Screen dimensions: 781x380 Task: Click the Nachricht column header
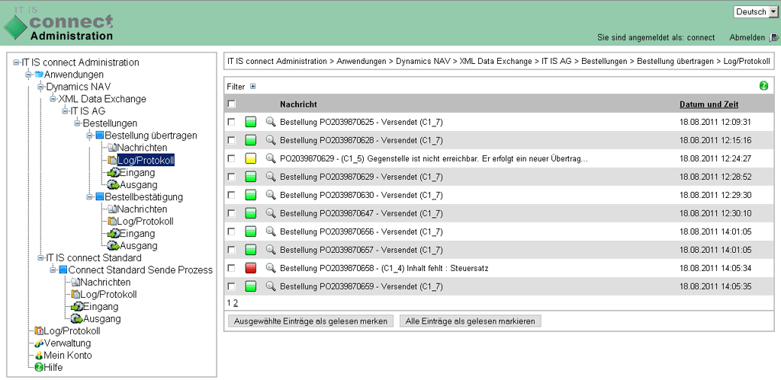tap(298, 104)
